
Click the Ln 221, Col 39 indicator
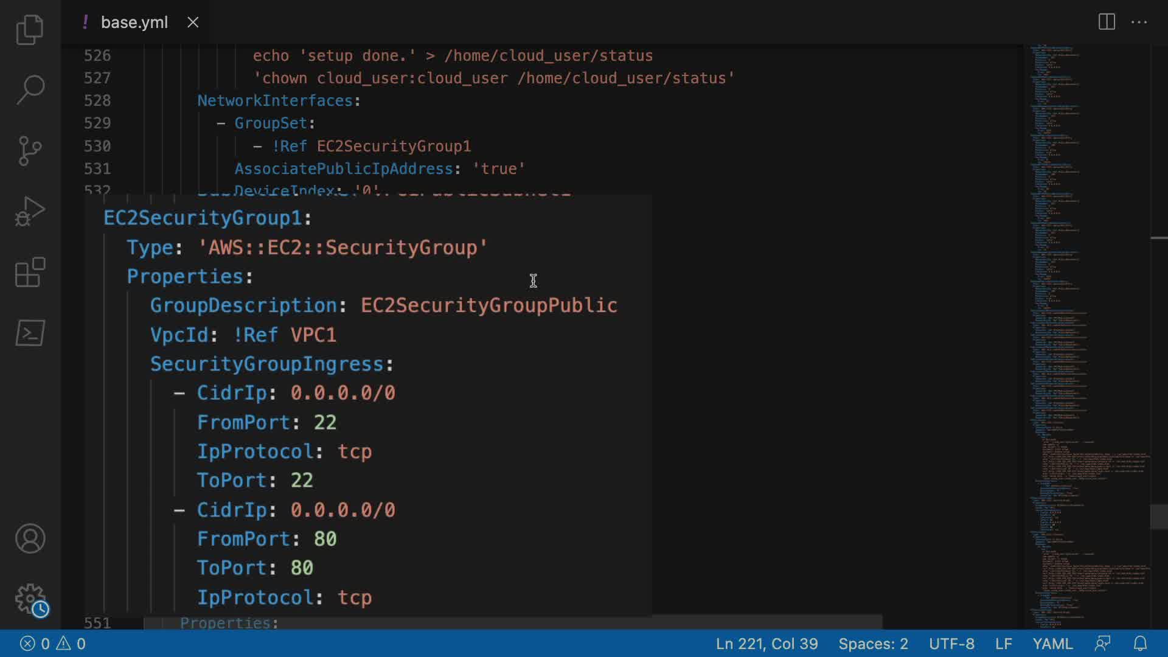766,644
